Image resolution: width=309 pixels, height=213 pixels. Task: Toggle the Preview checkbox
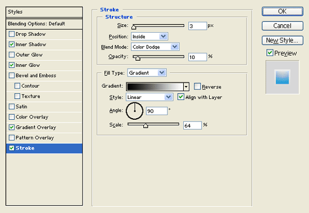pos(270,53)
